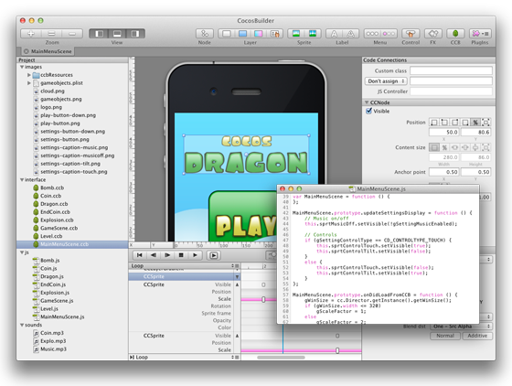The width and height of the screenshot is (512, 386).
Task: Collapse the js folder
Action: 22,252
